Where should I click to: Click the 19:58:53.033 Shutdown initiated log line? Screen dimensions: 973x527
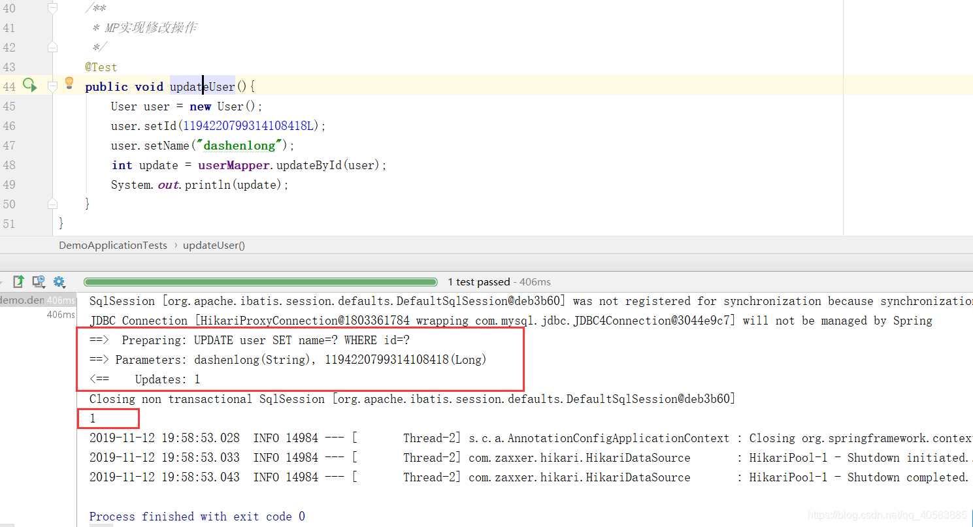[x=531, y=458]
